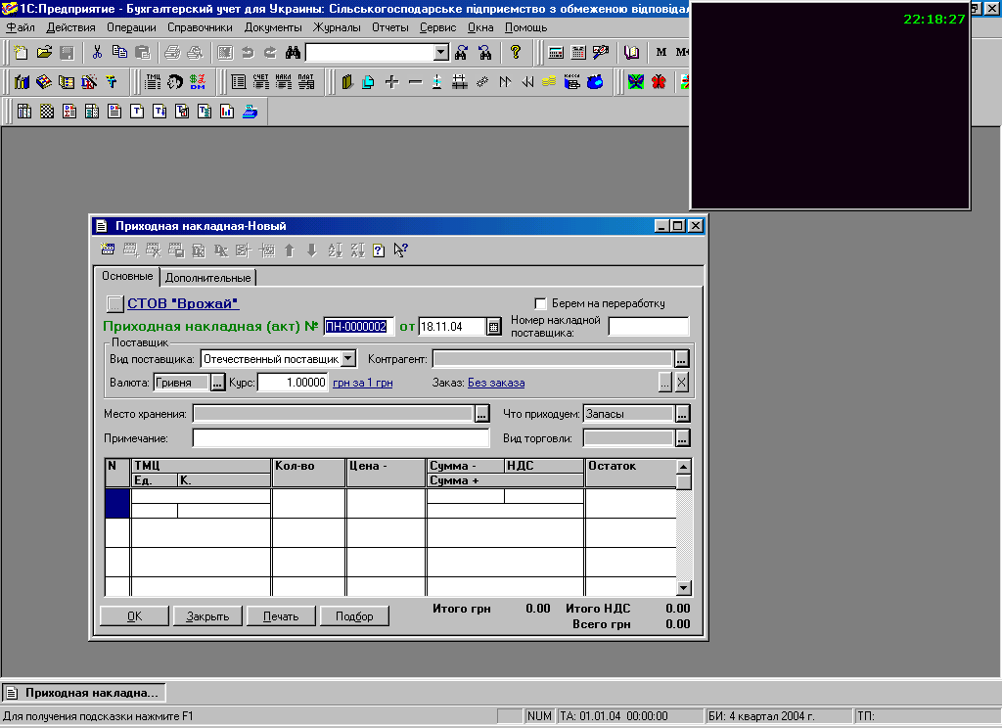The image size is (1002, 728).
Task: Open the Документы menu
Action: (x=273, y=27)
